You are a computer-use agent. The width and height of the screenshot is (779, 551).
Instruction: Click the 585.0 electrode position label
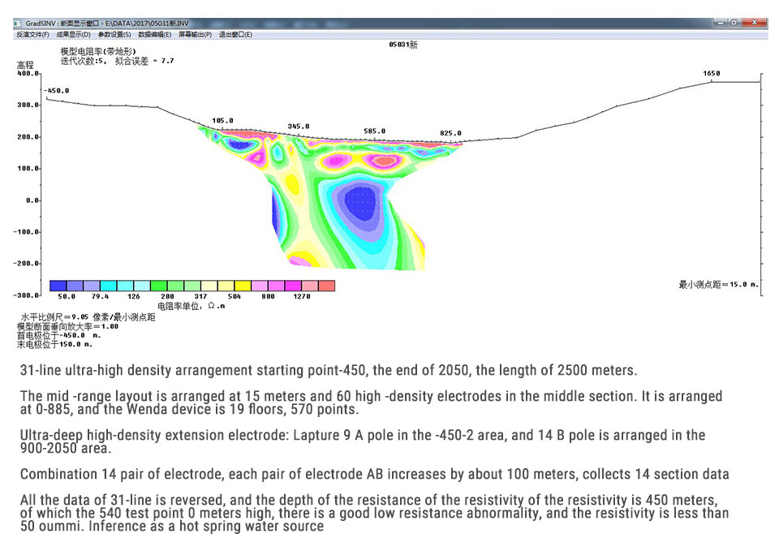pyautogui.click(x=374, y=131)
